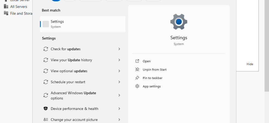Click the View your Update history icon
The width and height of the screenshot is (269, 123).
(x=46, y=60)
